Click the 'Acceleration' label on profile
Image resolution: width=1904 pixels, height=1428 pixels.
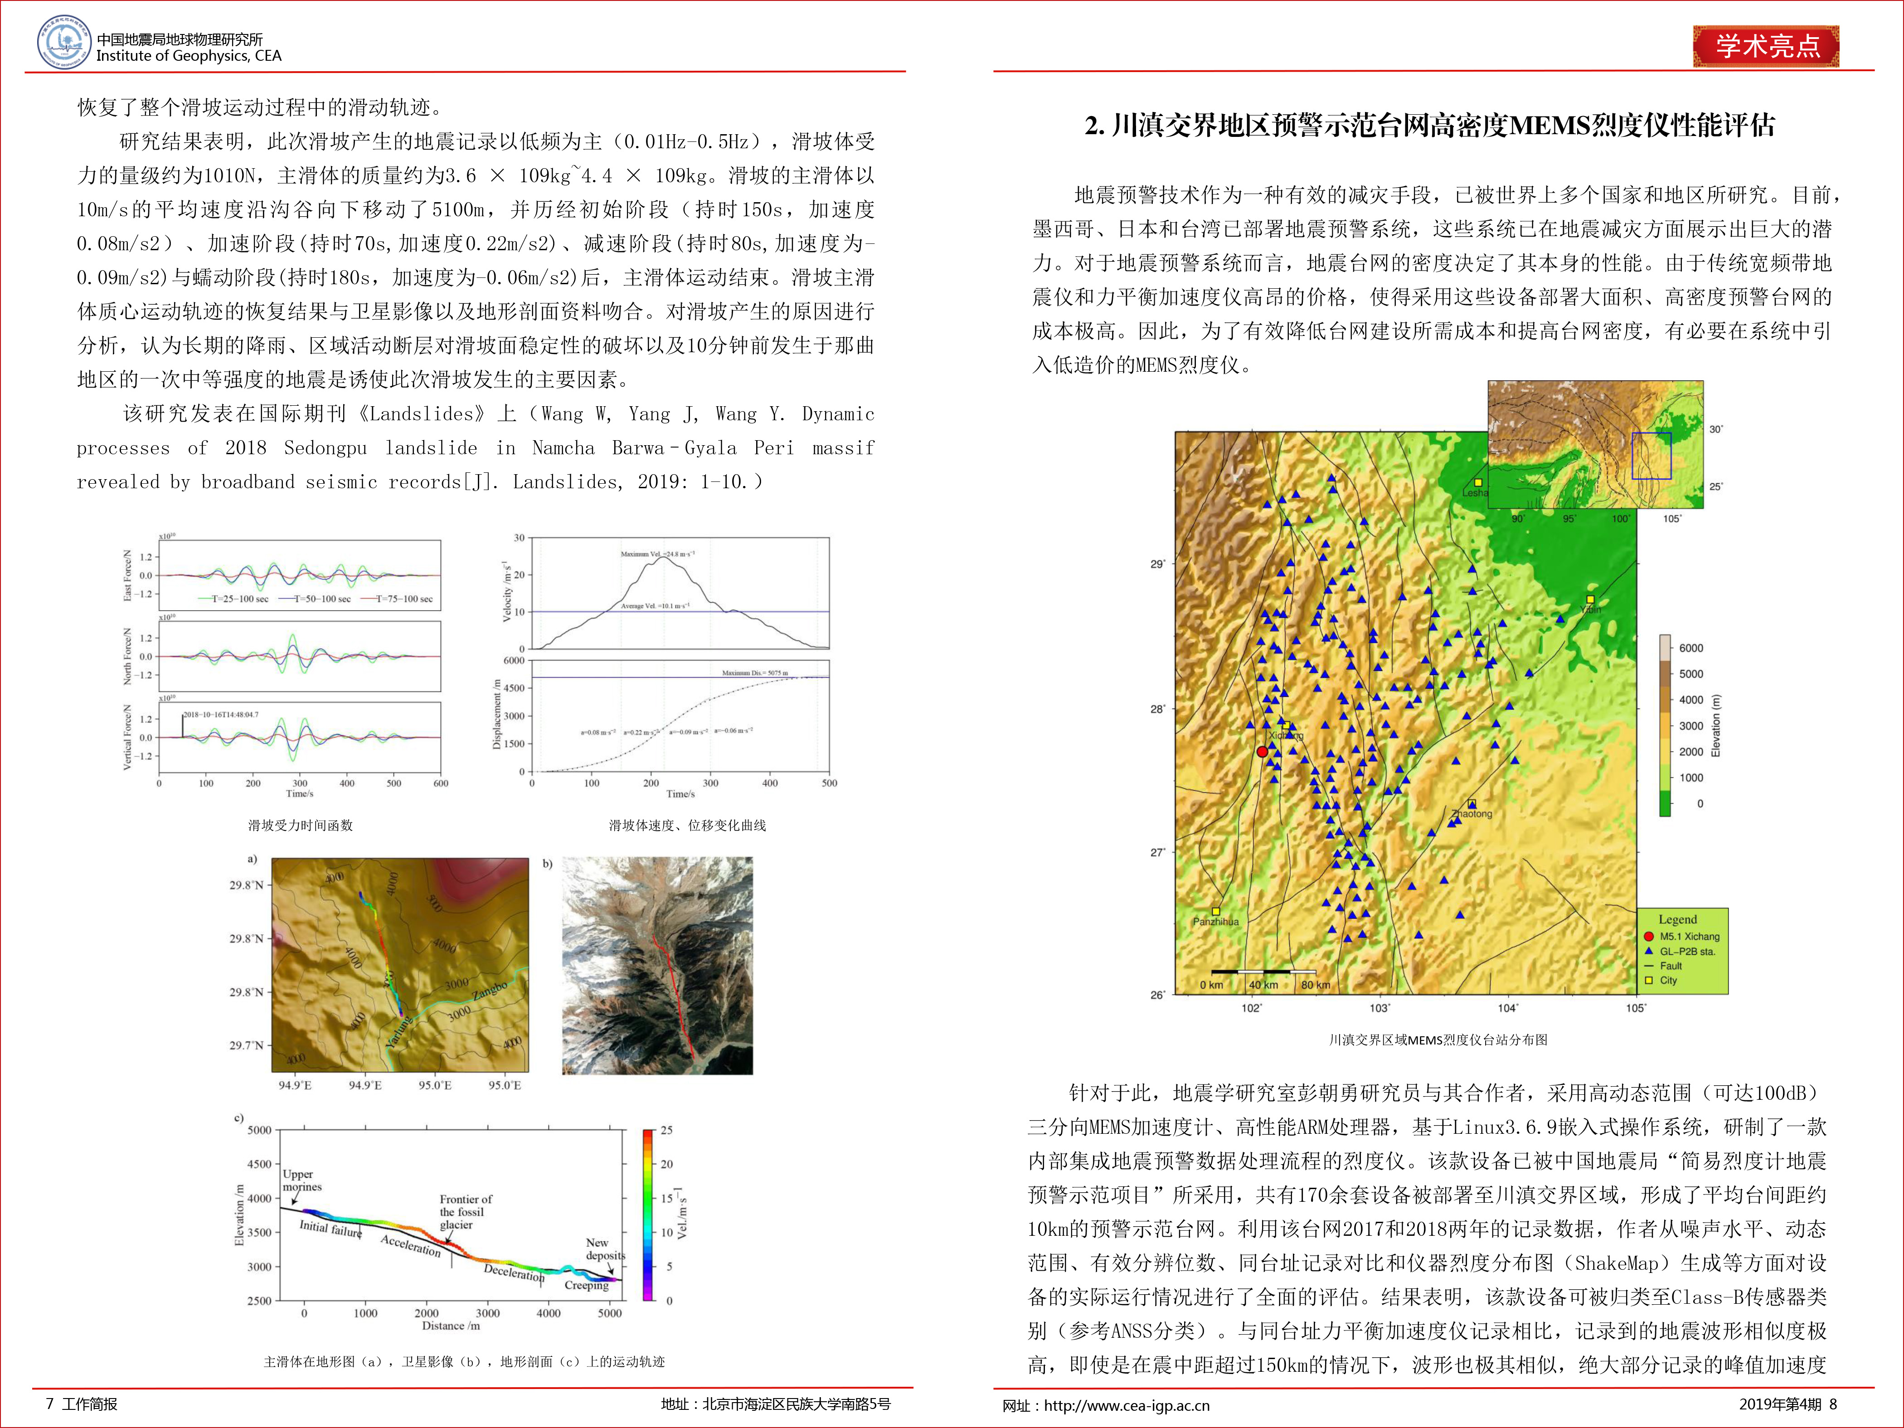[411, 1245]
